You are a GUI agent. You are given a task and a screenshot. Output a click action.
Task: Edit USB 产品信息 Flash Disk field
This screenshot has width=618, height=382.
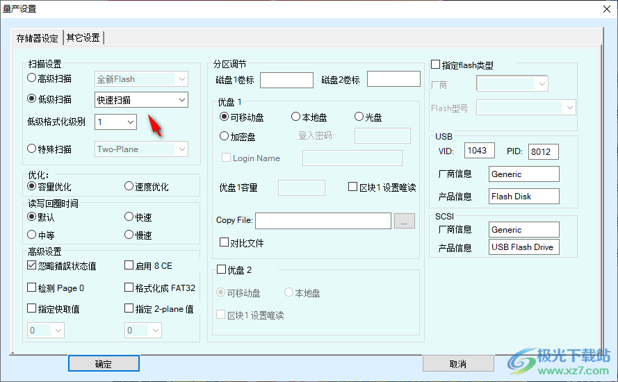(x=523, y=196)
